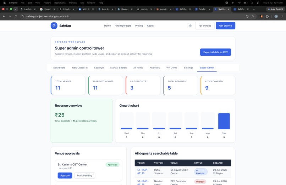Open Chrome three-dot menu
Screen dimensions: 286x185
tap(282, 16)
